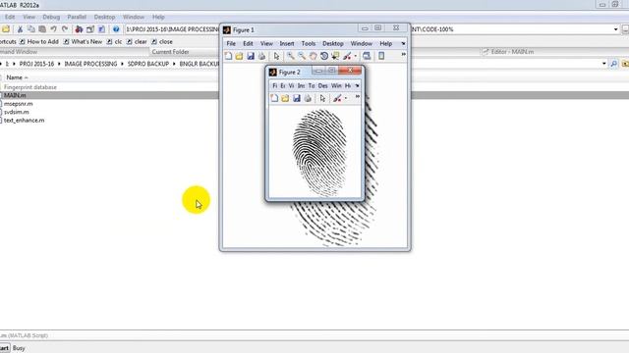The image size is (629, 353).
Task: Click Save icon in Figure 2 toolbar
Action: (x=297, y=98)
